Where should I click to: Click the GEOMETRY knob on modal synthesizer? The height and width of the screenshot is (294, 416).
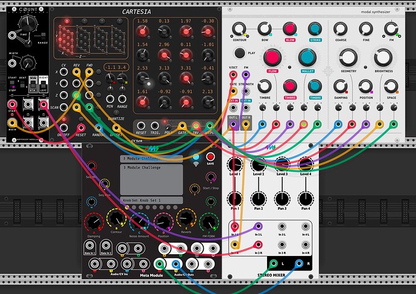coord(348,57)
